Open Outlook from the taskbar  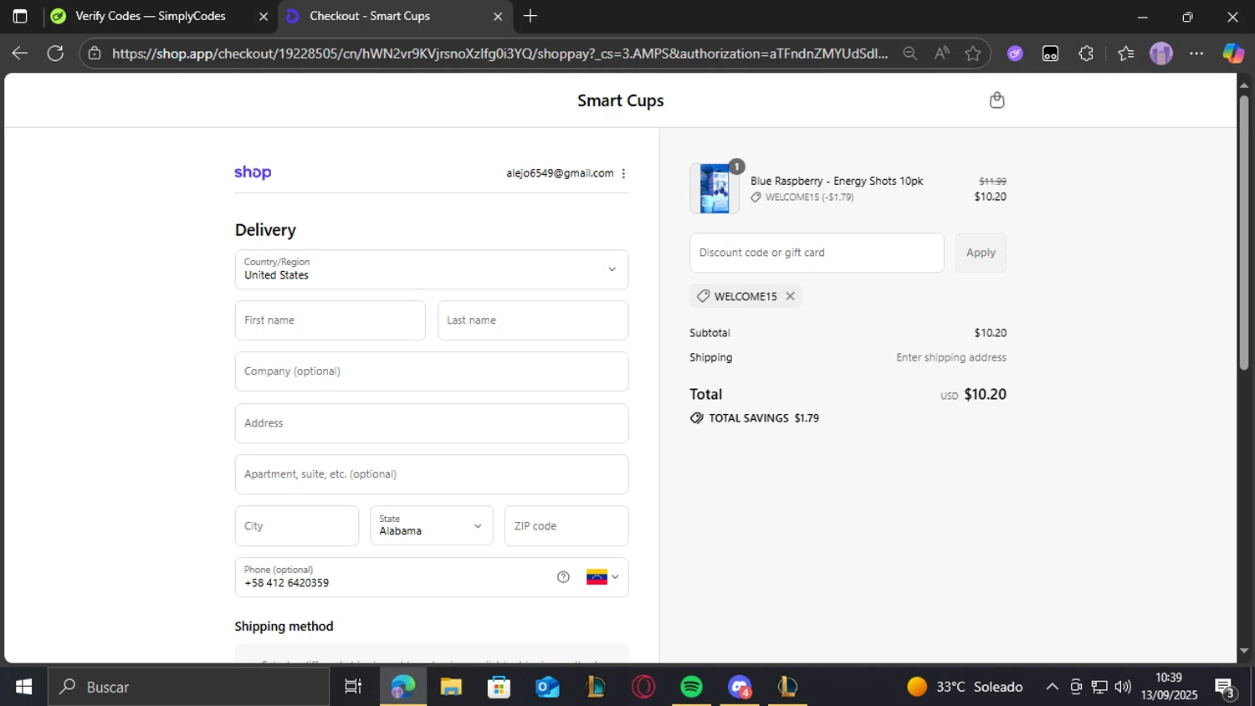547,687
